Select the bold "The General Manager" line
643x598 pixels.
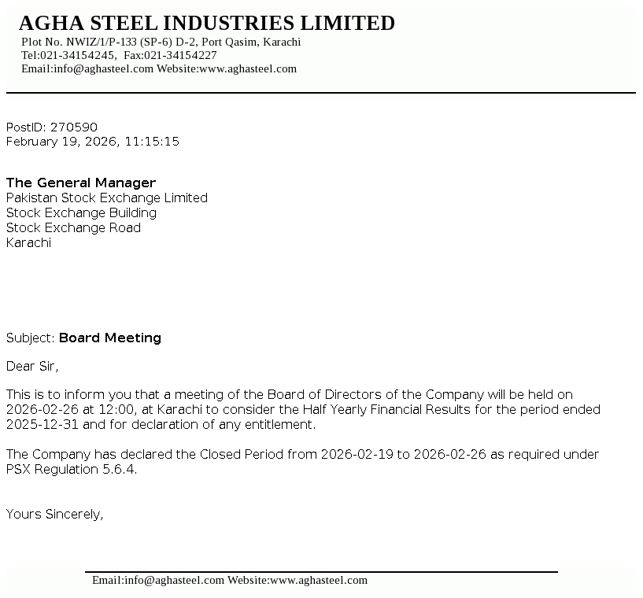[x=81, y=183]
